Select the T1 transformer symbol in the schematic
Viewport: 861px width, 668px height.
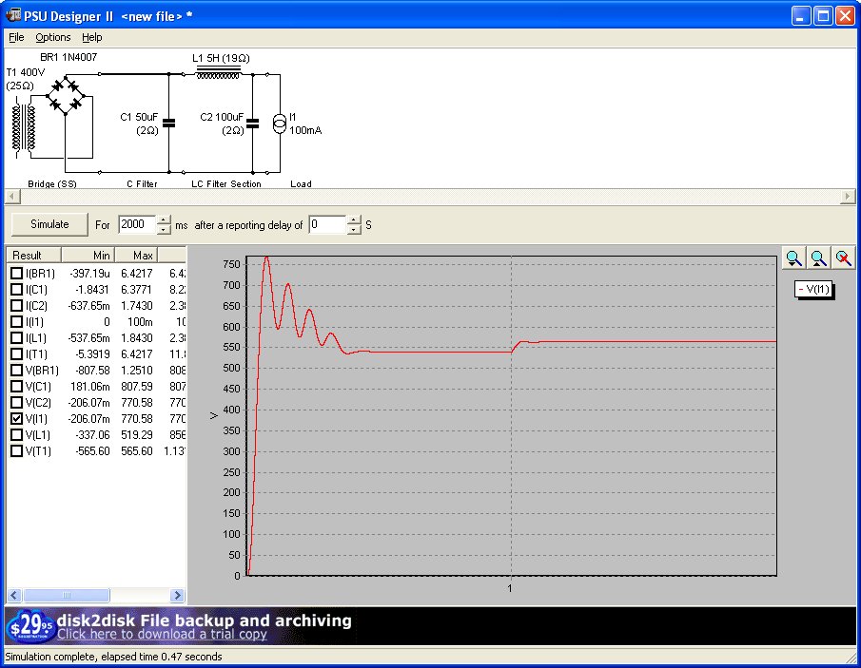(x=25, y=128)
